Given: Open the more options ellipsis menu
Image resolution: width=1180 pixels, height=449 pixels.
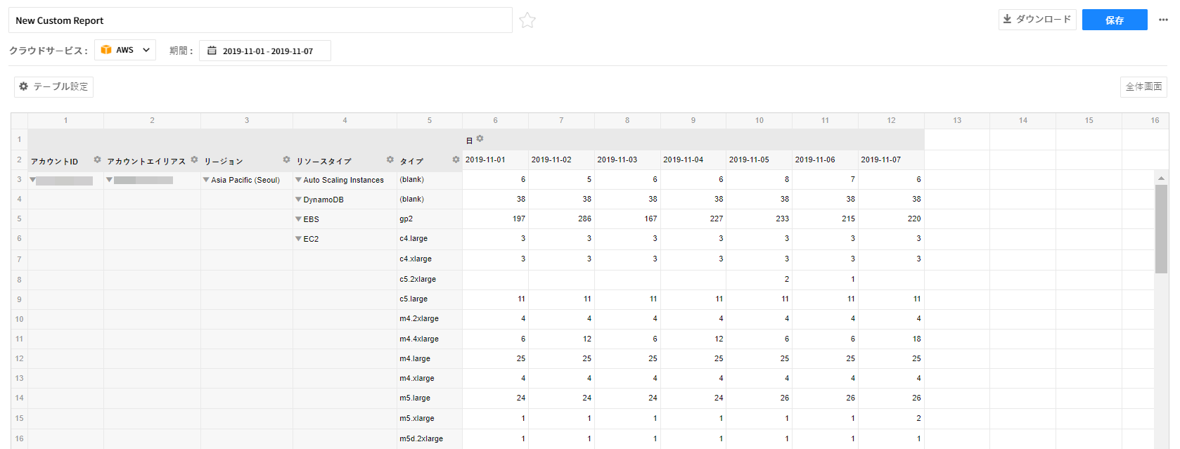Looking at the screenshot, I should (1163, 20).
